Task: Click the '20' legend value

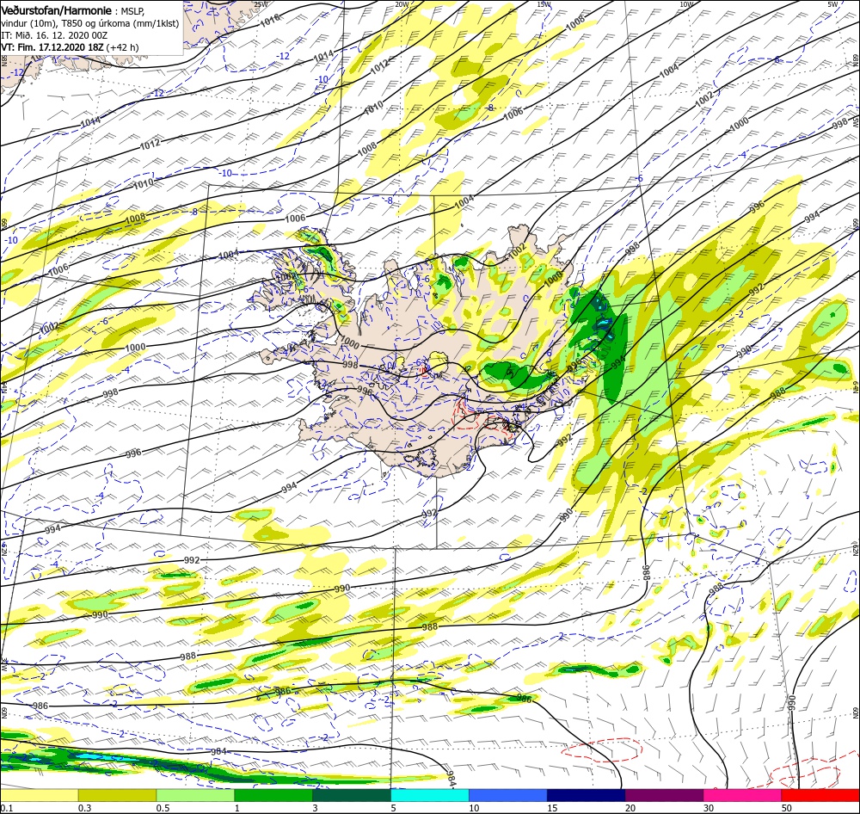Action: click(630, 808)
